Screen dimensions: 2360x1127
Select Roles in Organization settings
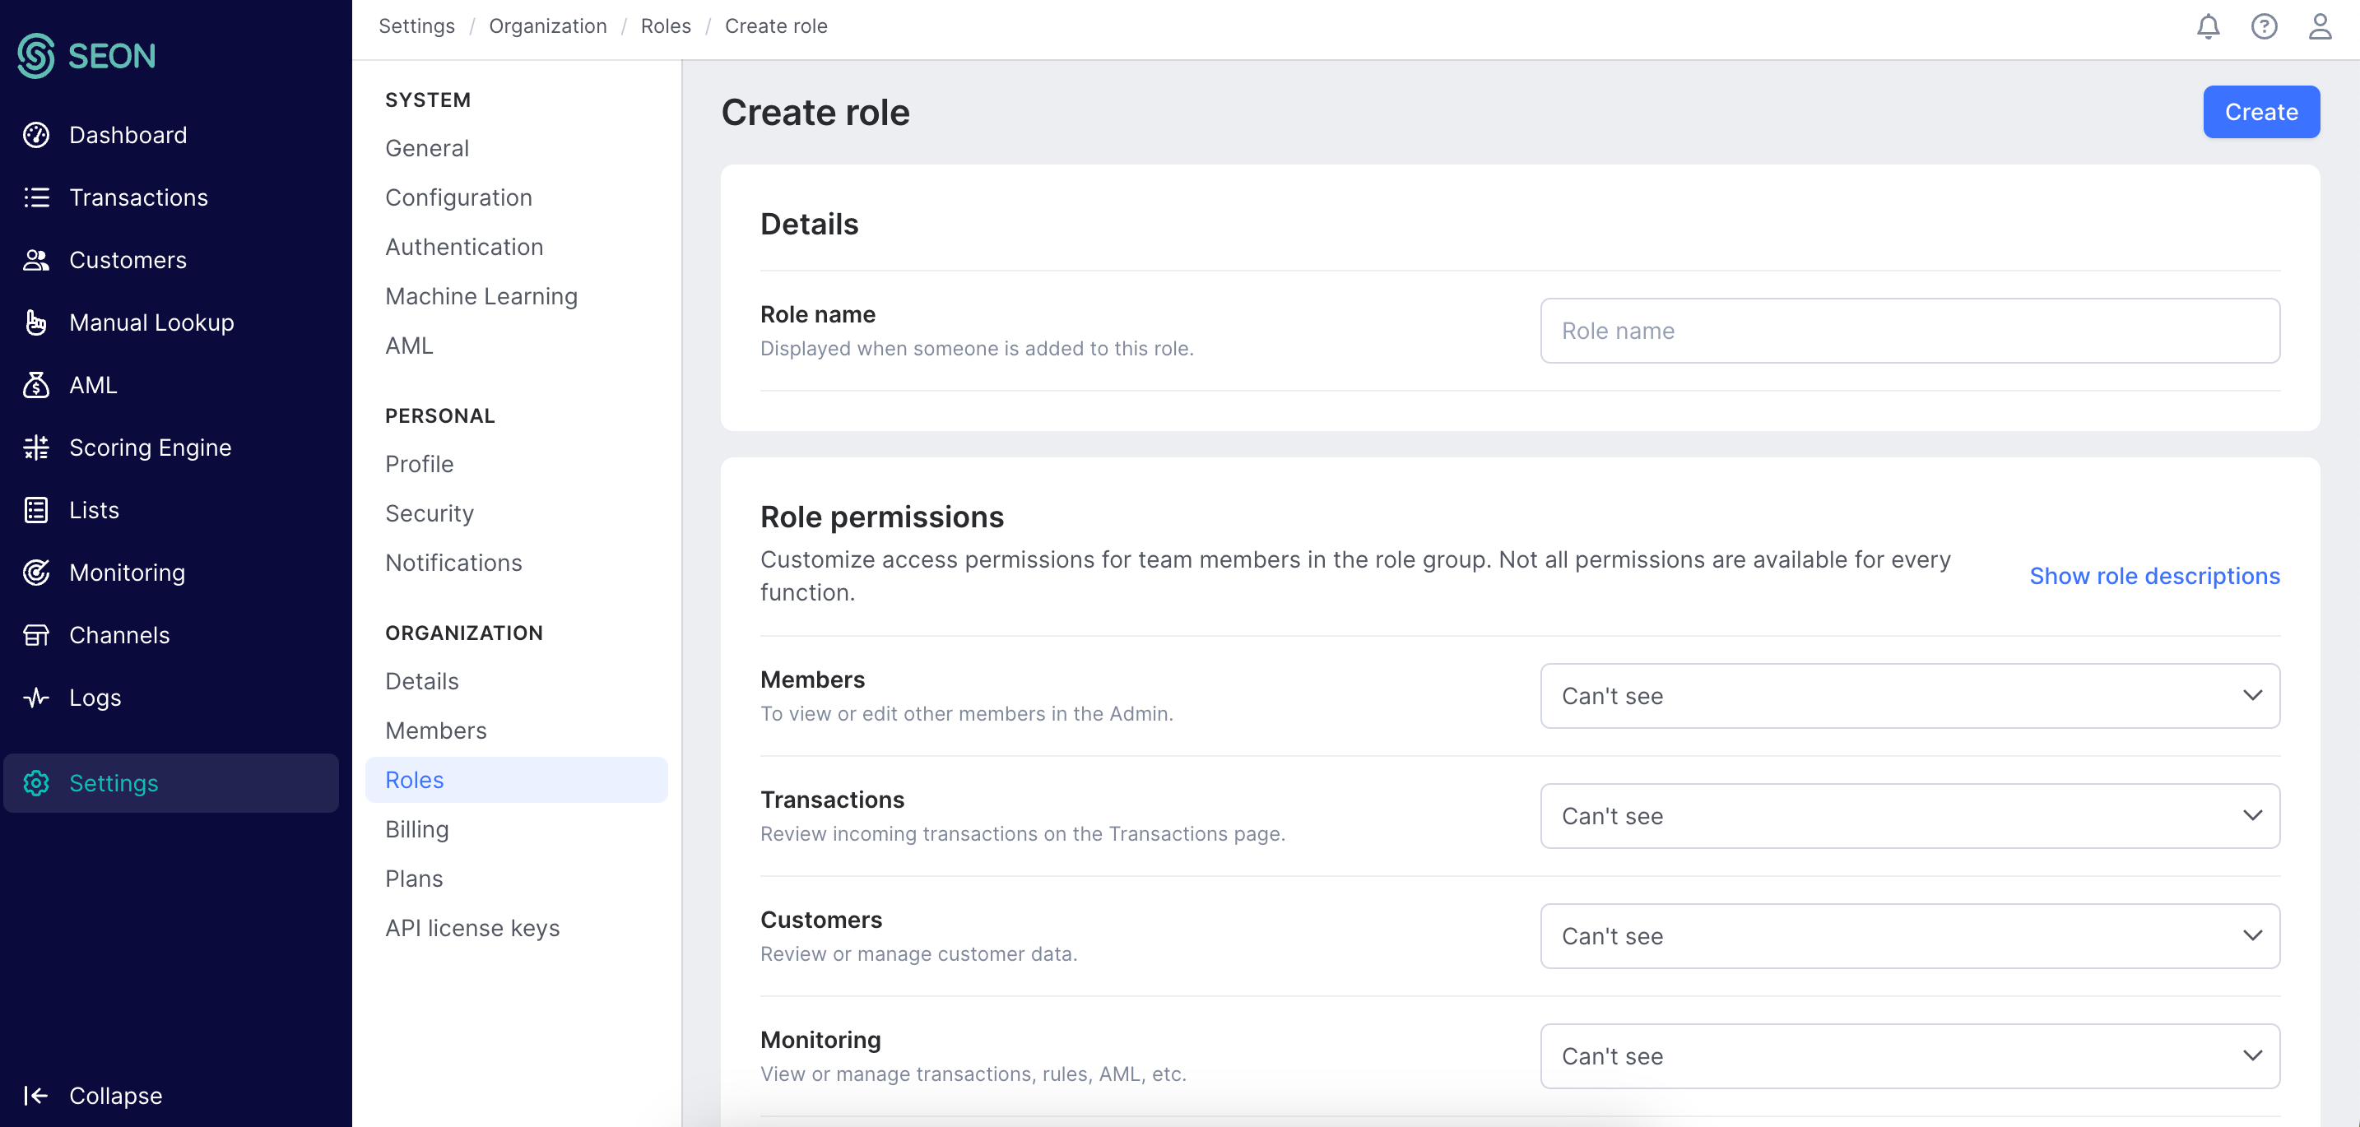tap(516, 780)
